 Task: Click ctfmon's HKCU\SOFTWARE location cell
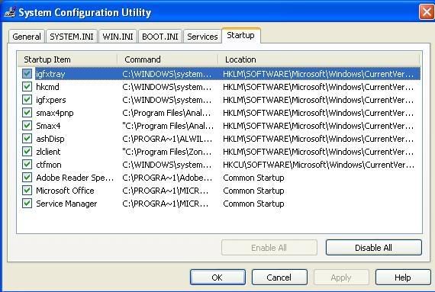pyautogui.click(x=318, y=165)
